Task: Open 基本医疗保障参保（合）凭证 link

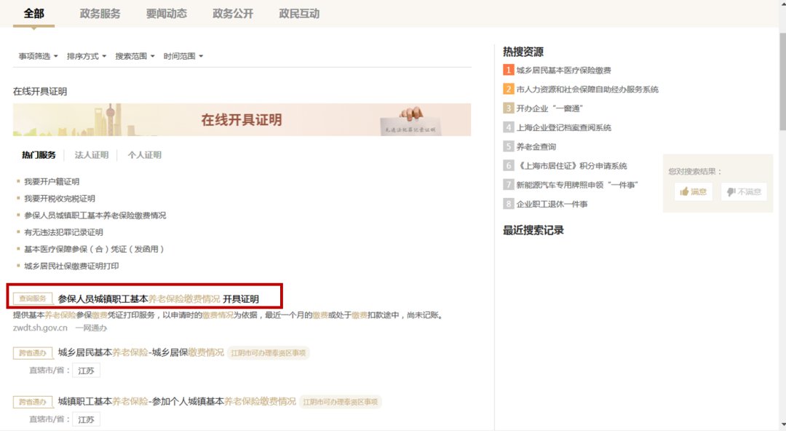Action: click(x=94, y=249)
